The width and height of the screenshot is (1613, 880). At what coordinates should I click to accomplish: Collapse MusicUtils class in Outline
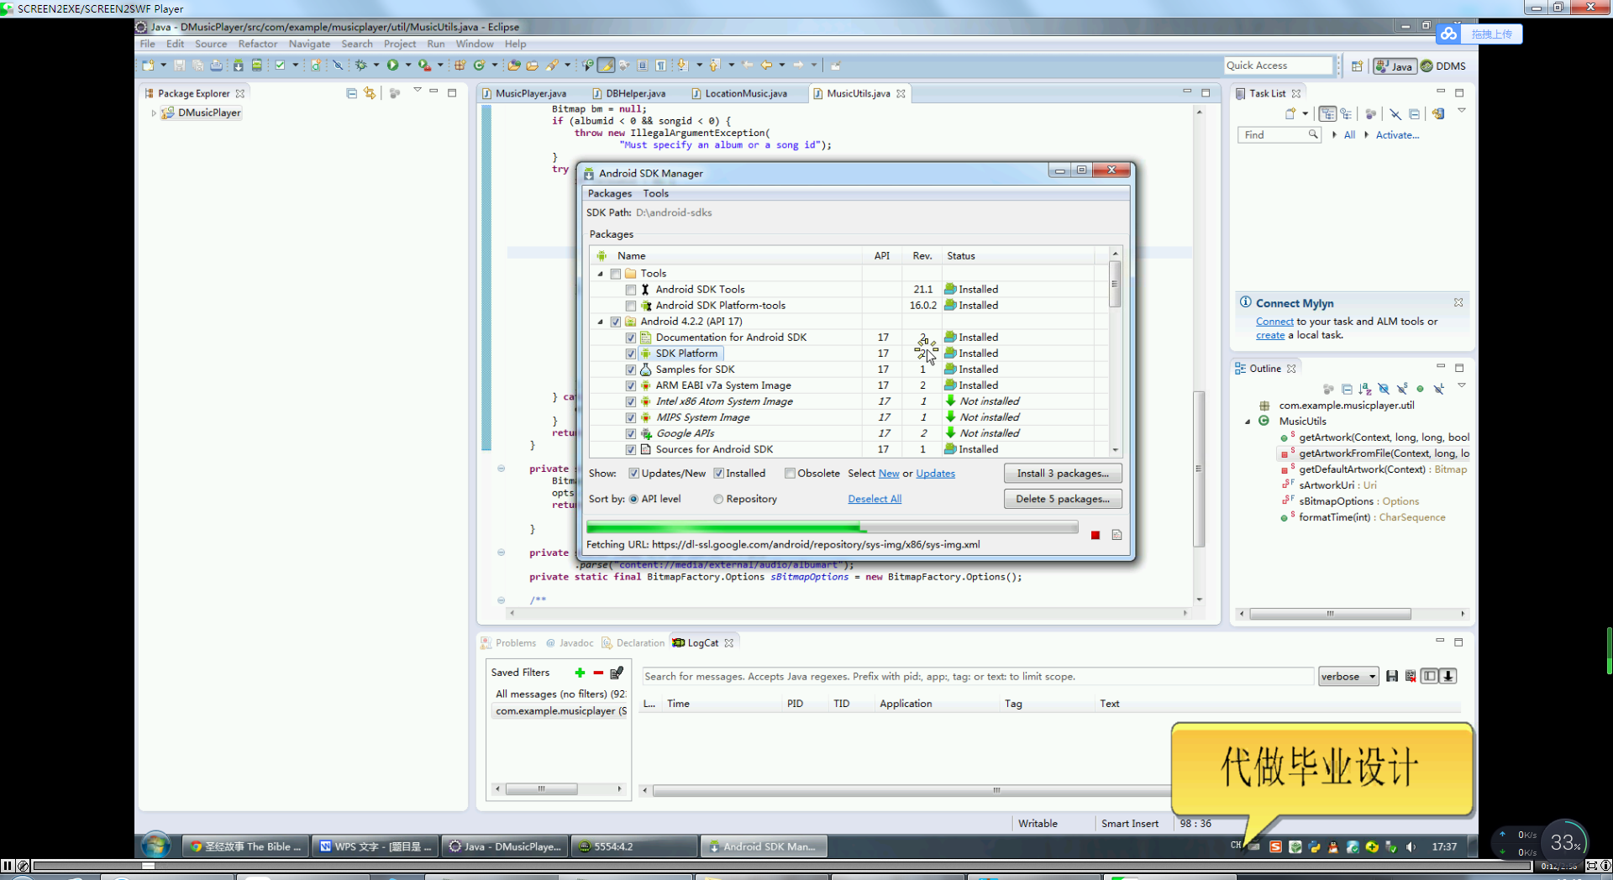[1248, 422]
